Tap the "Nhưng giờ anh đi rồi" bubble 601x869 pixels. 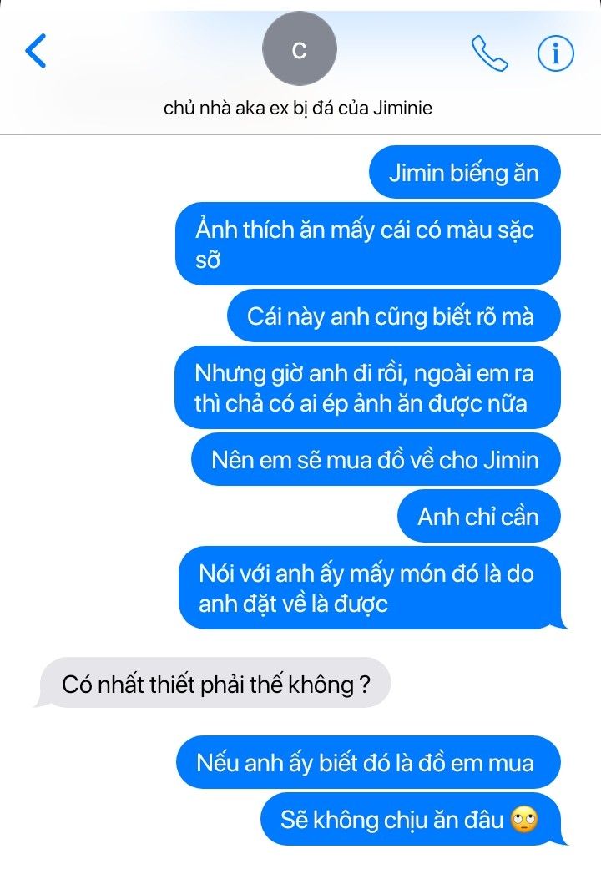[368, 387]
